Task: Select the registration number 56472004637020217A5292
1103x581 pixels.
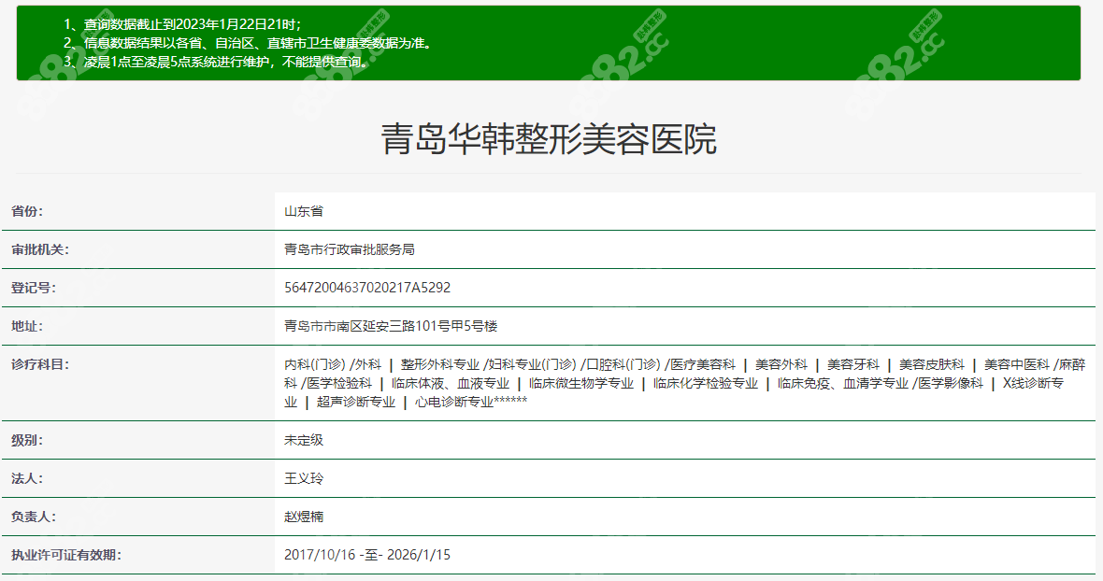Action: (367, 288)
